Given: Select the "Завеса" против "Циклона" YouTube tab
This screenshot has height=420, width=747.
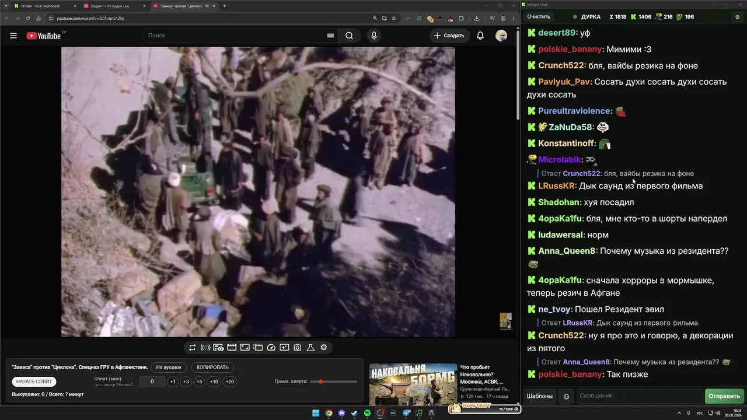Looking at the screenshot, I should (183, 6).
